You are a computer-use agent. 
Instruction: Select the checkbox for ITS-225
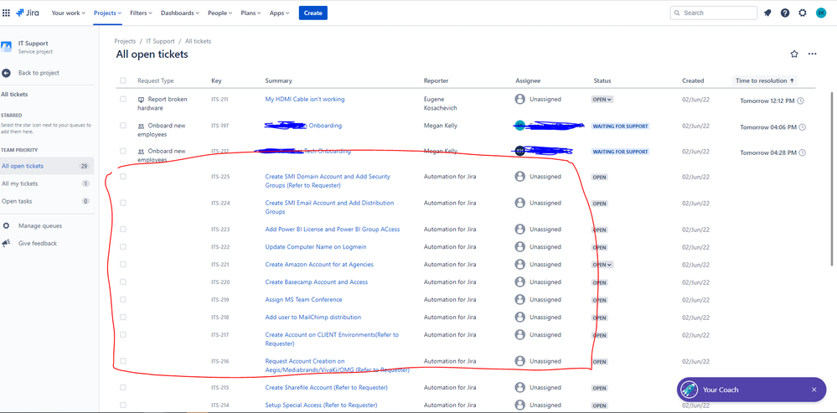coord(123,177)
